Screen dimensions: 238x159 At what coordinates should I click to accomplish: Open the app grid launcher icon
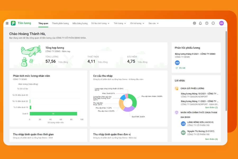click(x=7, y=23)
